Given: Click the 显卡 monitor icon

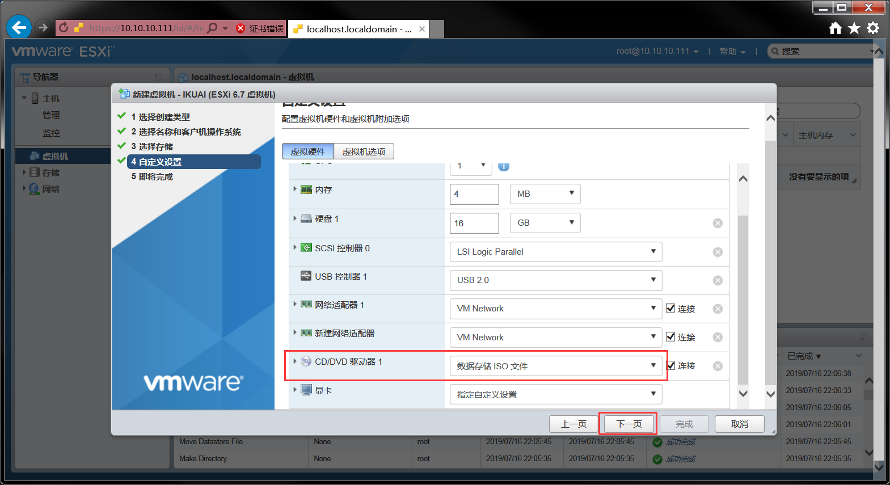Looking at the screenshot, I should [x=306, y=390].
